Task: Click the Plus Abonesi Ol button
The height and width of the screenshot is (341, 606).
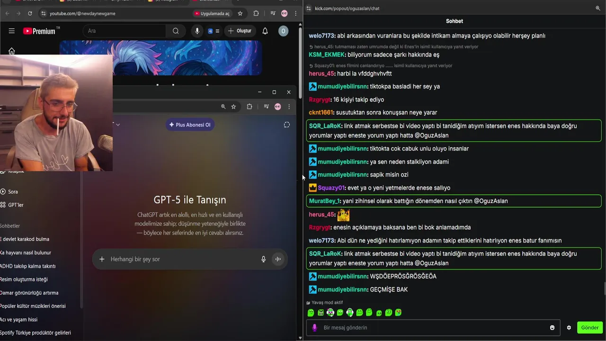Action: [190, 125]
